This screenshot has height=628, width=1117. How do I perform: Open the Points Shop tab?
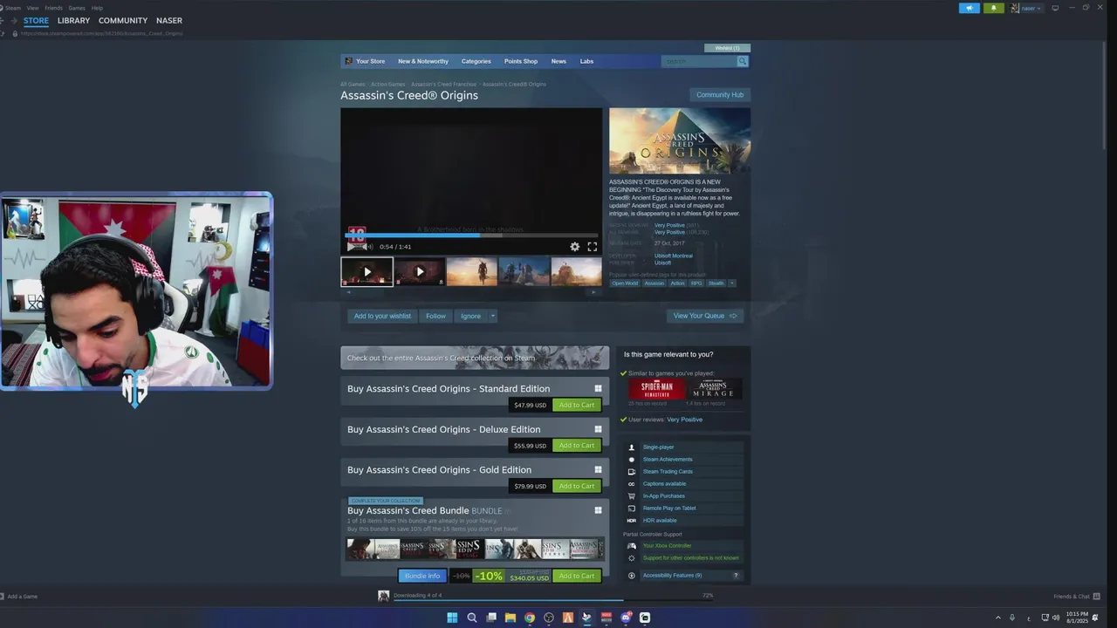(x=521, y=61)
